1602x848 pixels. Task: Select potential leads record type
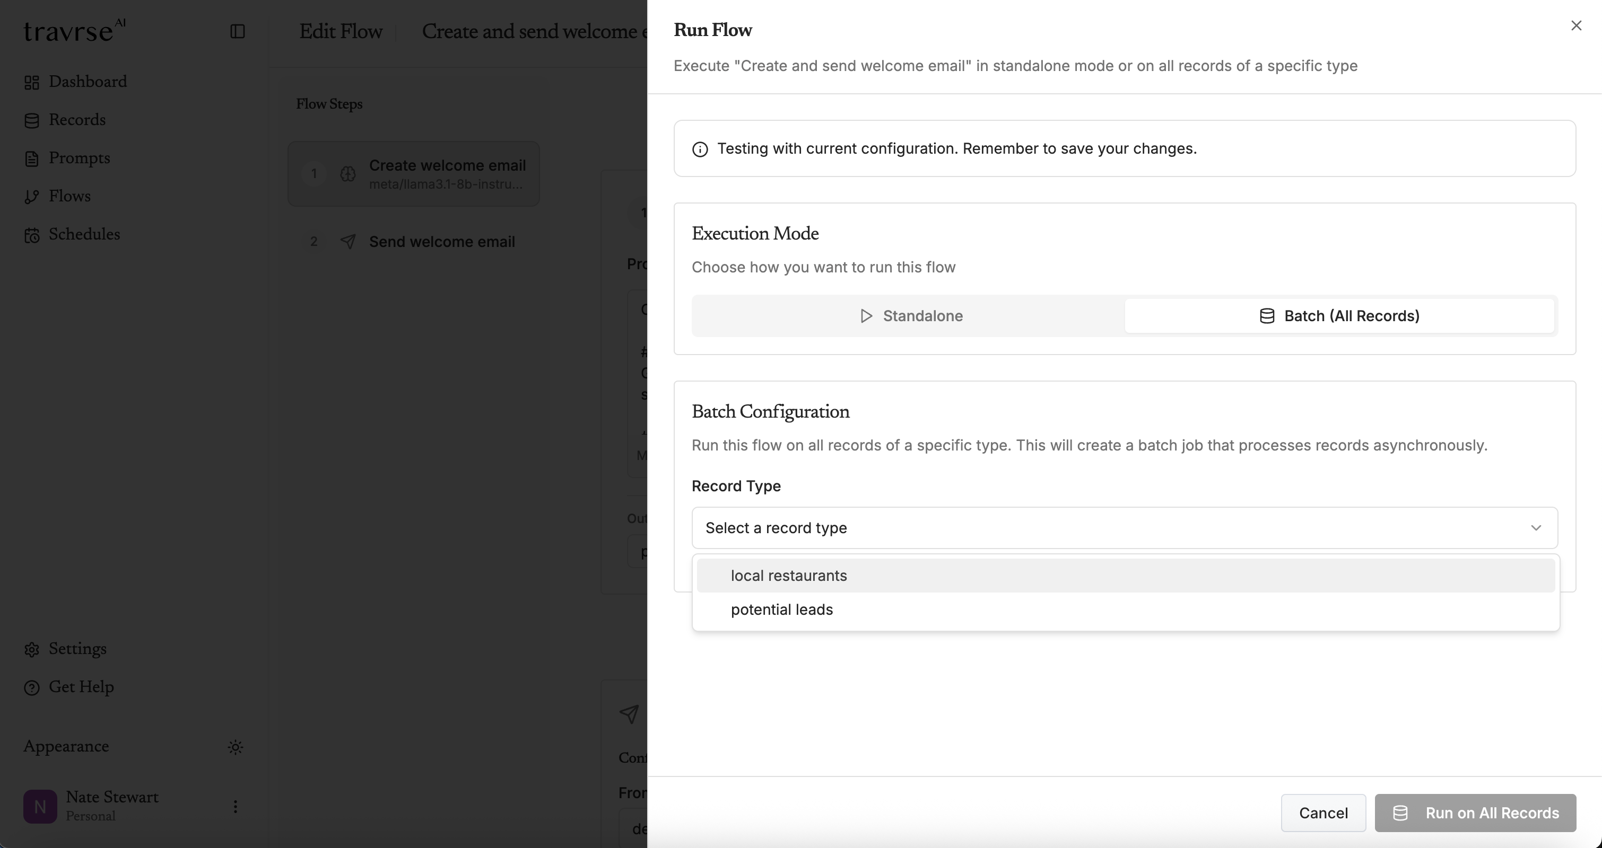tap(782, 609)
